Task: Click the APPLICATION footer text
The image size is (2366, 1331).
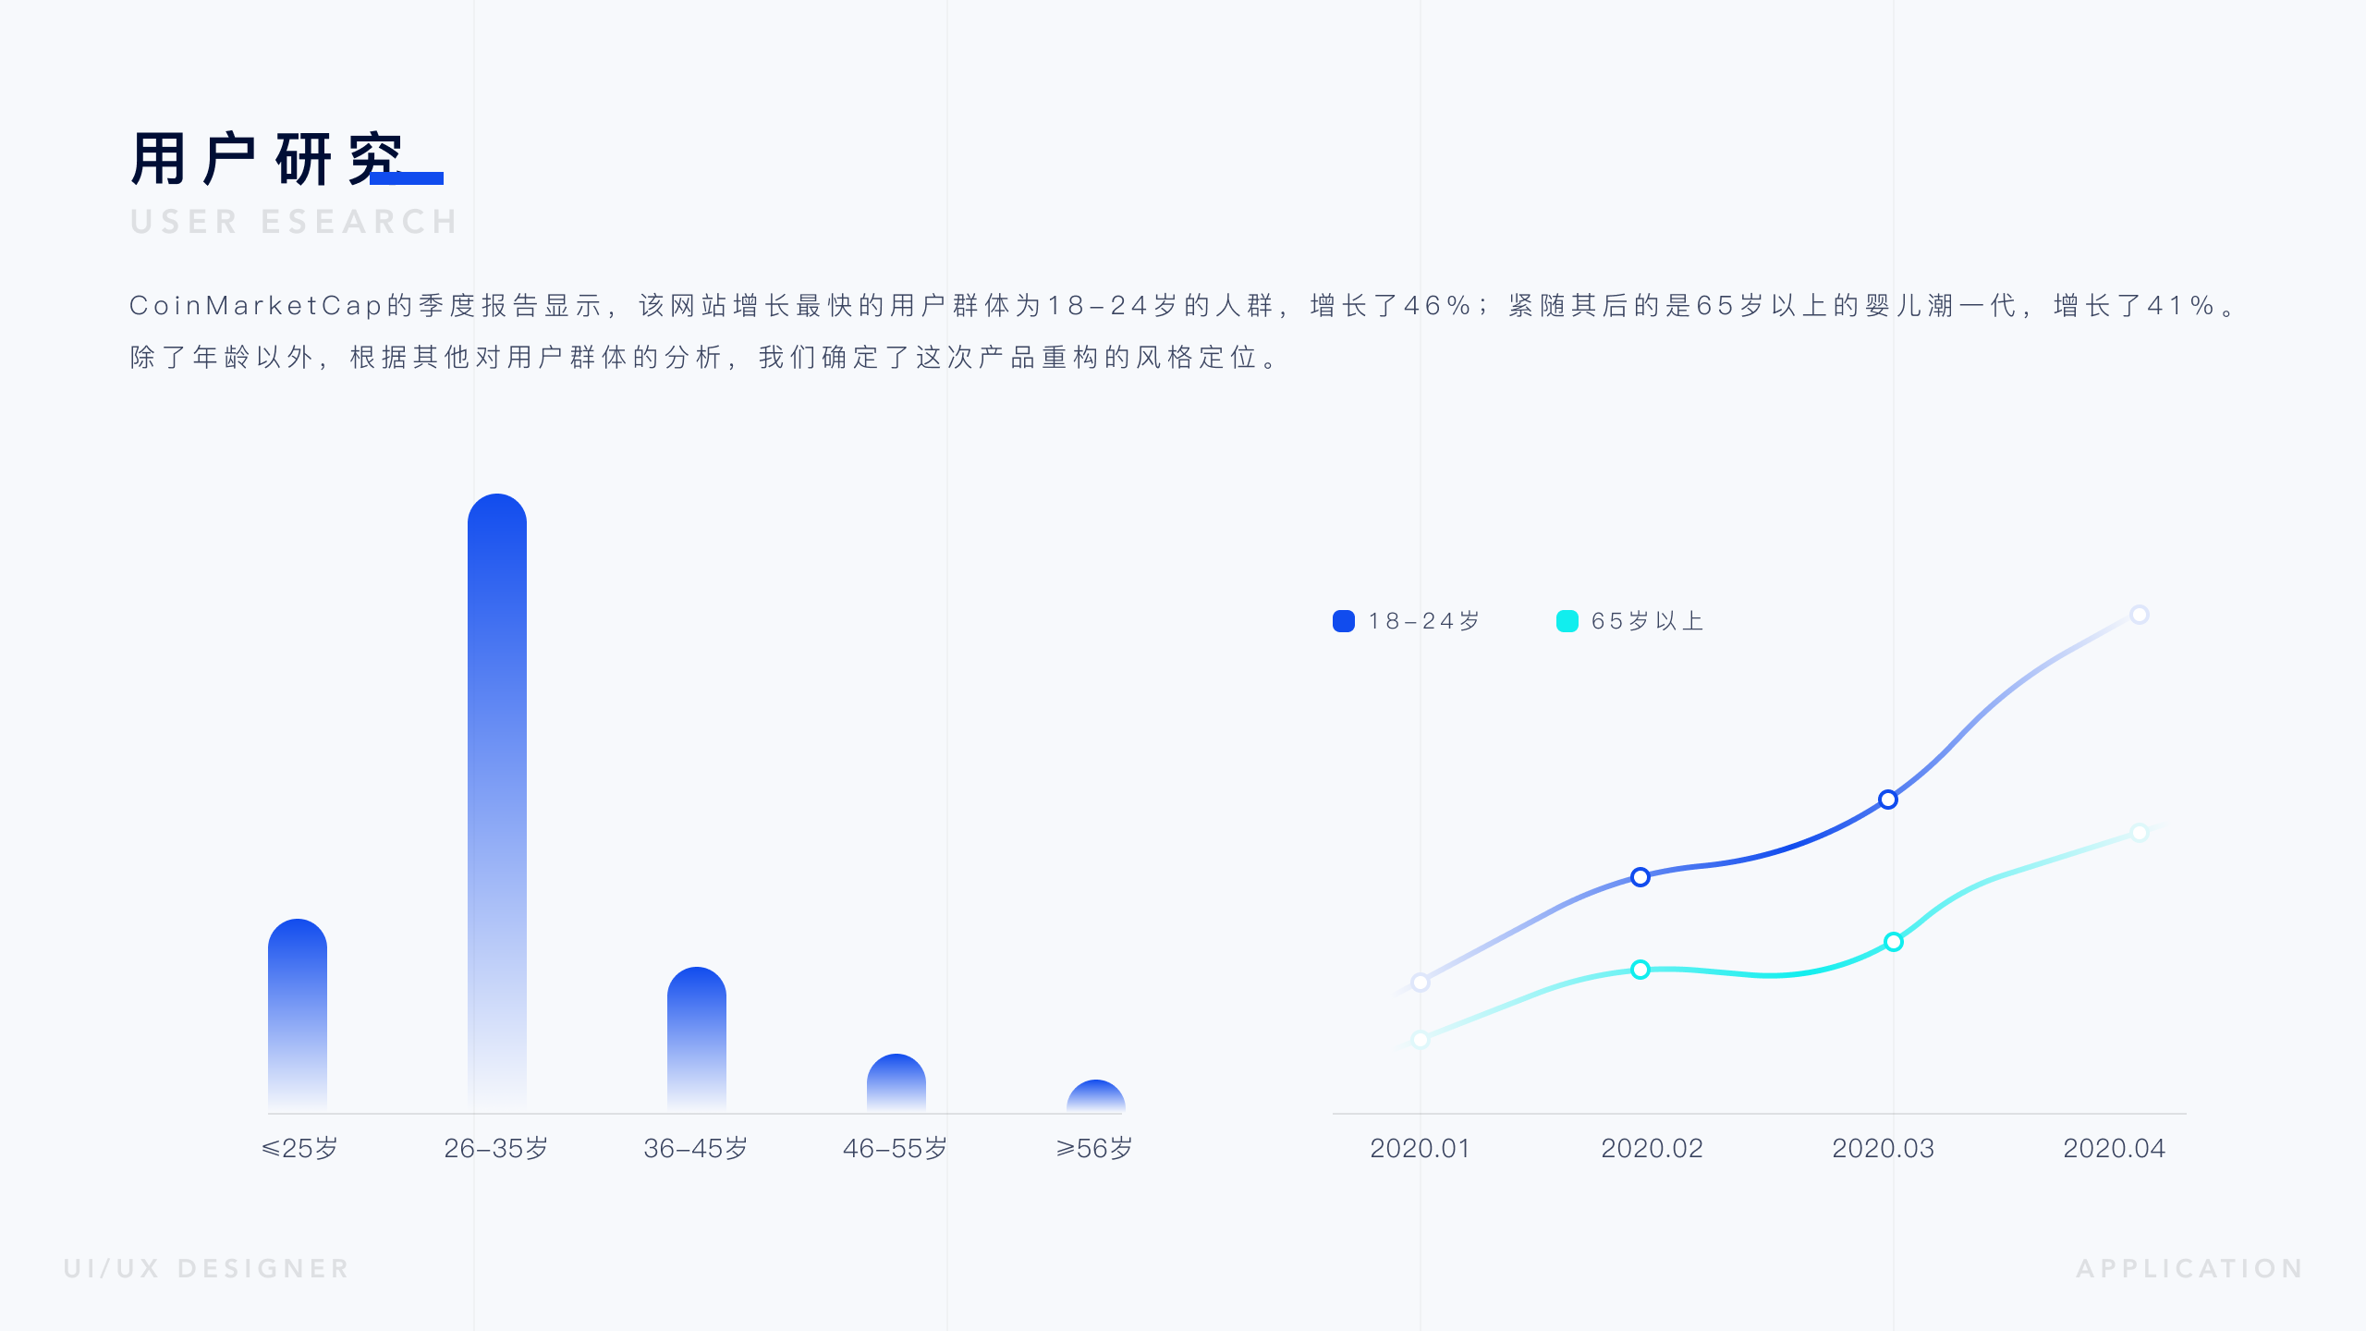Action: coord(2190,1268)
